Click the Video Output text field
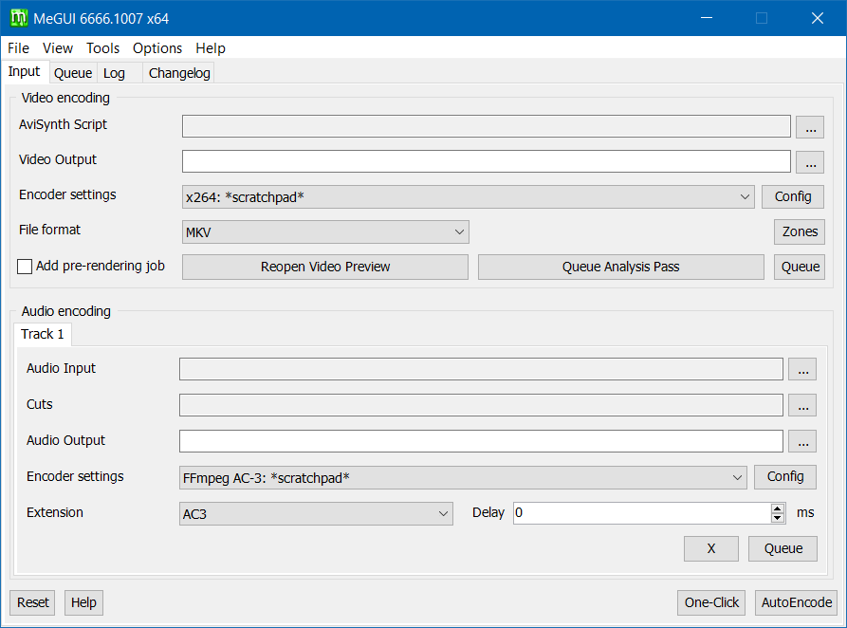 [486, 161]
